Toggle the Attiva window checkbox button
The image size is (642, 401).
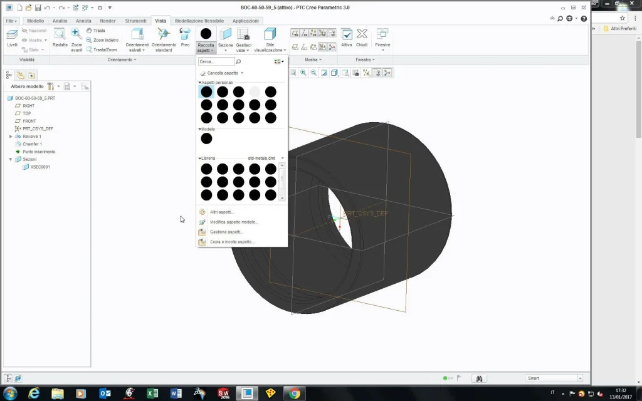click(x=347, y=36)
